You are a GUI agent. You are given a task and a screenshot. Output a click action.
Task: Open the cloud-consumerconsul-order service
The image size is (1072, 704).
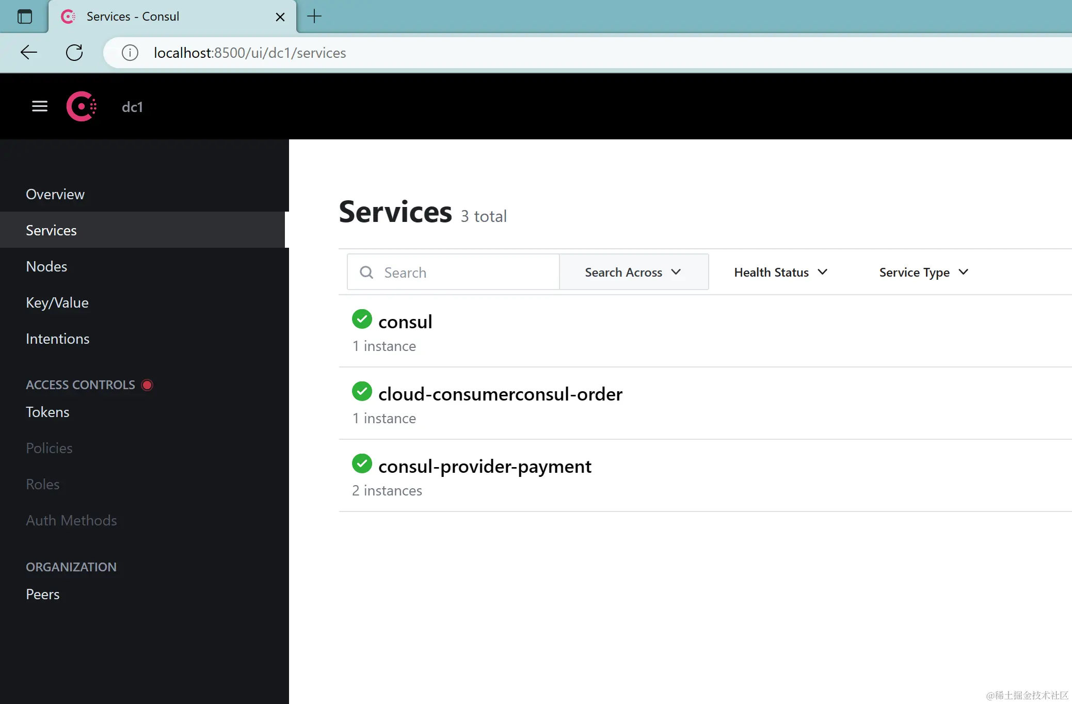[500, 394]
